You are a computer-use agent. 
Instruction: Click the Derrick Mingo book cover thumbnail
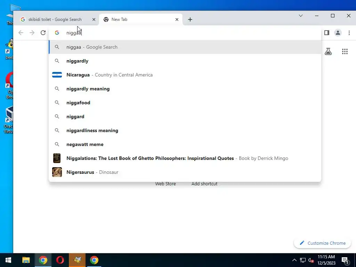[x=57, y=158]
